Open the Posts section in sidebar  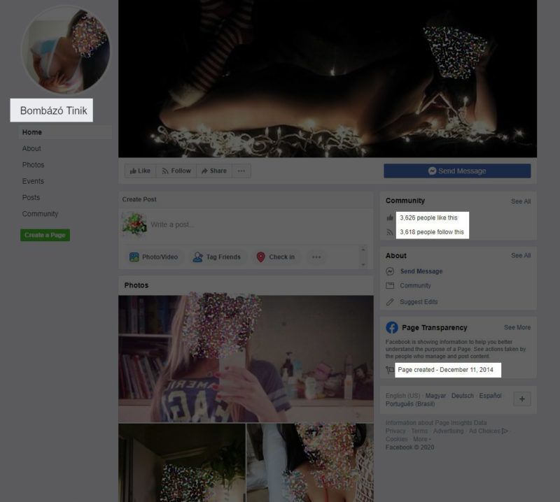tap(31, 197)
